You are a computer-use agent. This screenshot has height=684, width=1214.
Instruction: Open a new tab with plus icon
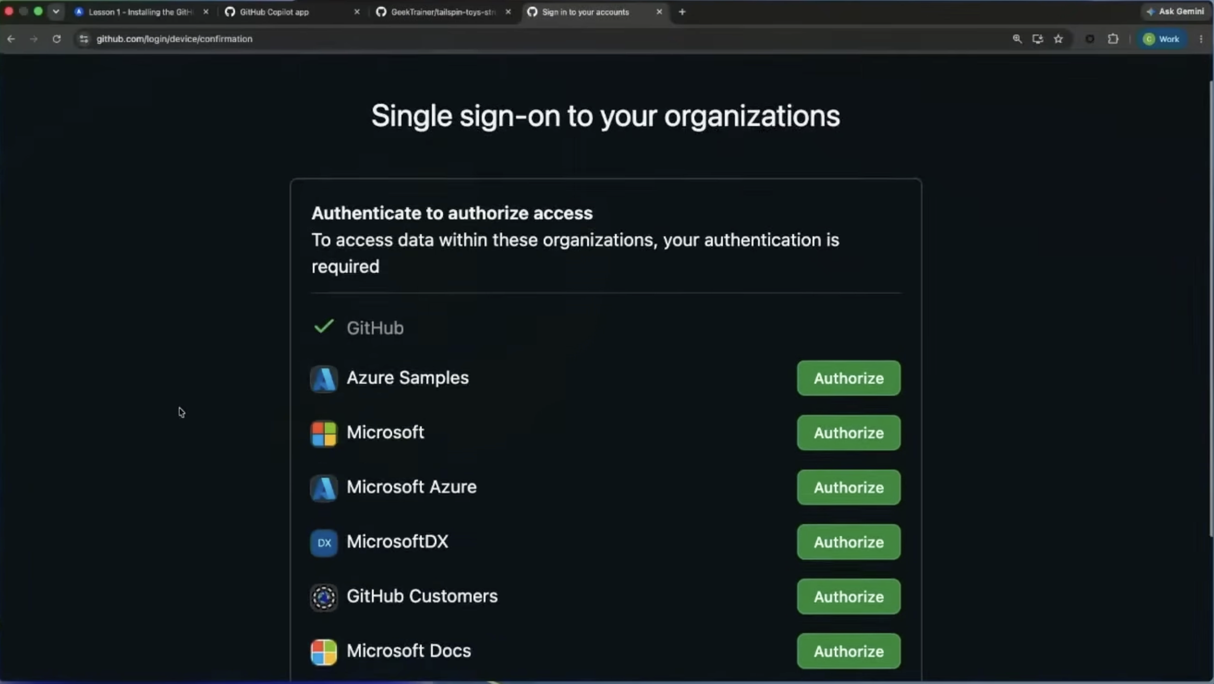point(682,12)
